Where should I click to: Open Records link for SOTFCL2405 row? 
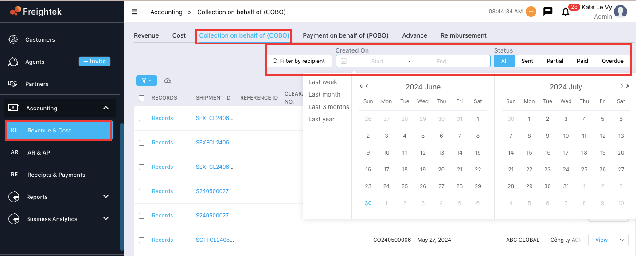[x=162, y=240]
